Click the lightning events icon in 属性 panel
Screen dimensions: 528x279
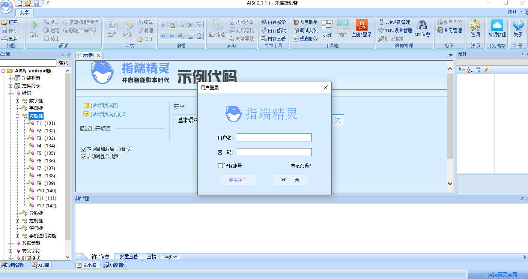pyautogui.click(x=486, y=70)
